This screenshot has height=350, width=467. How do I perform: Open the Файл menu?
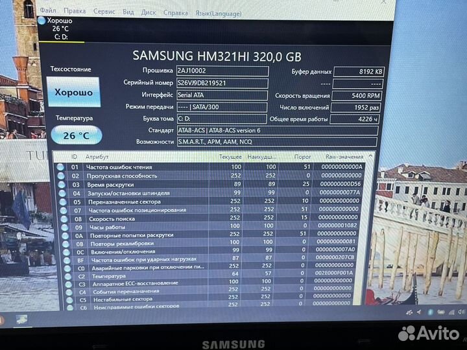coord(48,10)
